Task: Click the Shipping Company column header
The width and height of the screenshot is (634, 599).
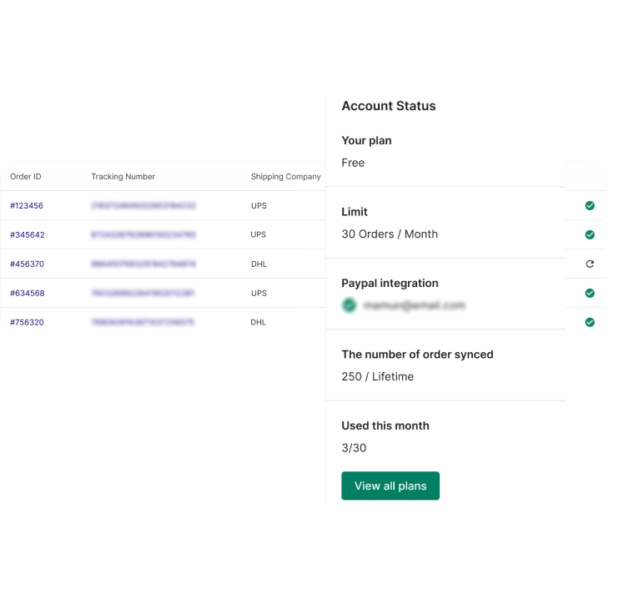Action: (x=285, y=177)
